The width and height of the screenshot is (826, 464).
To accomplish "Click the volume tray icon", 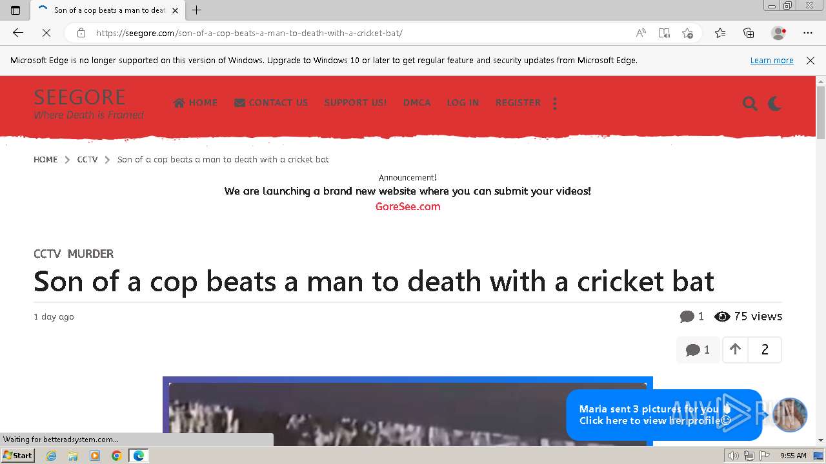I will point(733,456).
